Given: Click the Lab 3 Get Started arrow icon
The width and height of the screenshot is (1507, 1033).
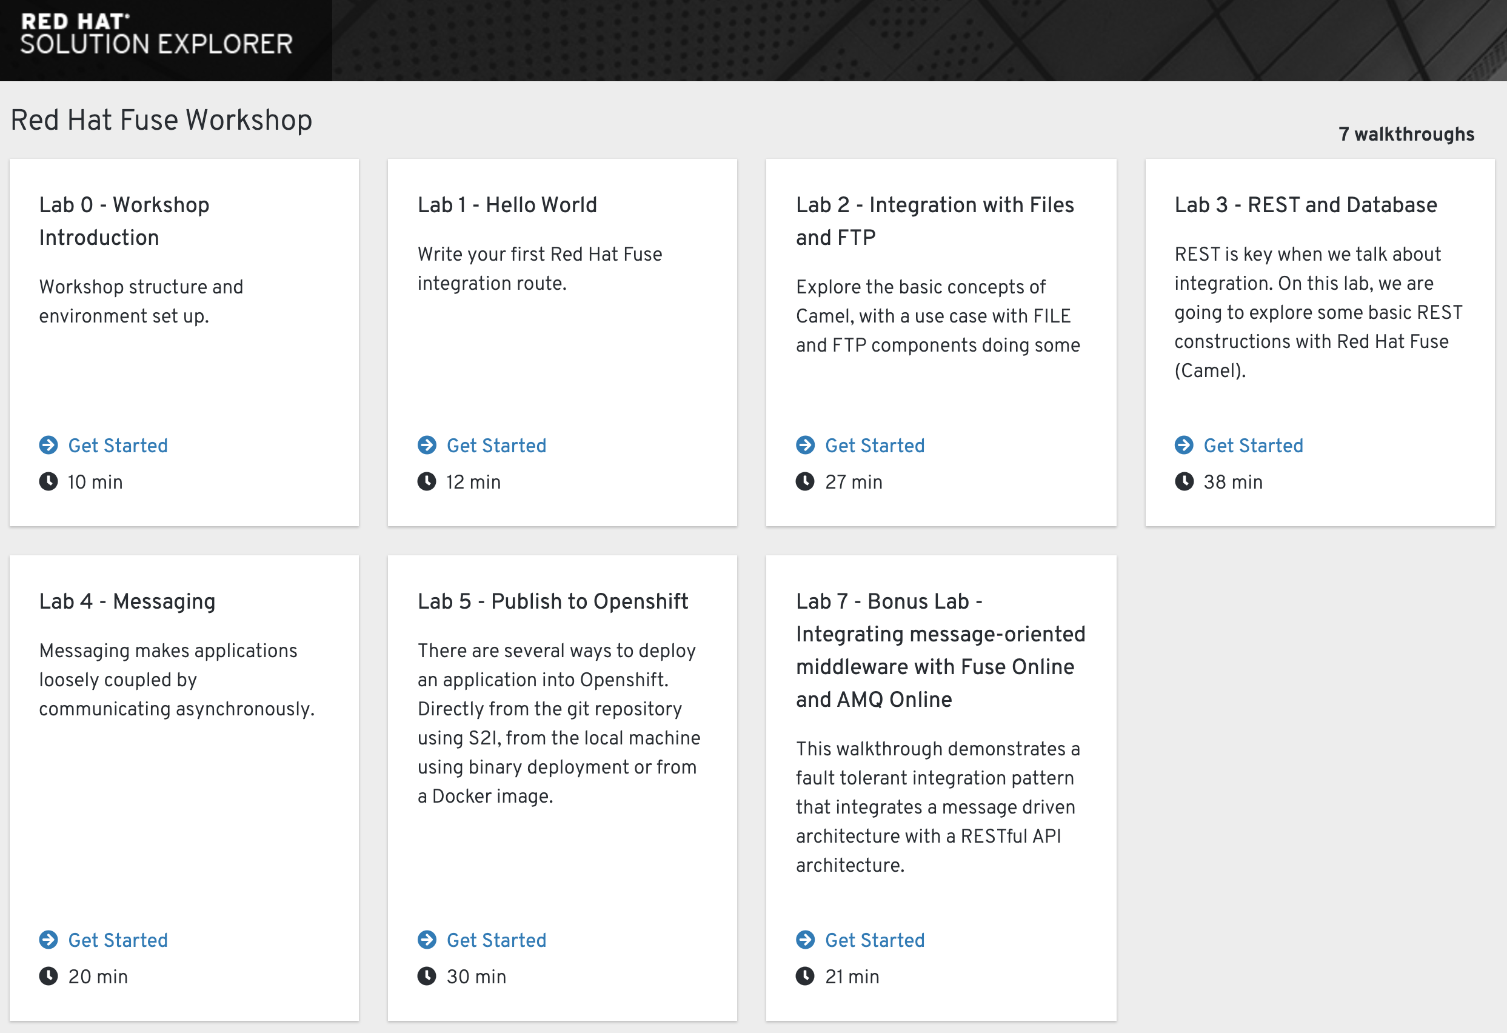Looking at the screenshot, I should click(1183, 445).
